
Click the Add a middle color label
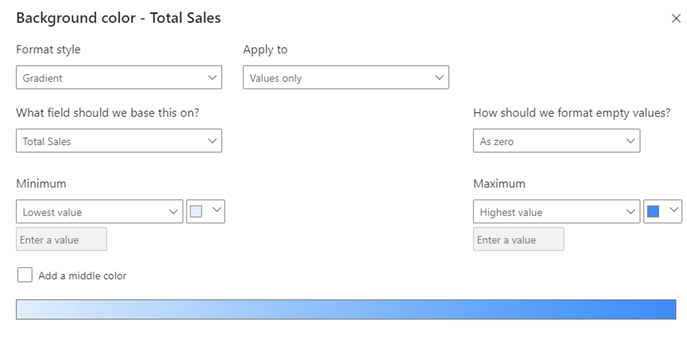tap(82, 275)
